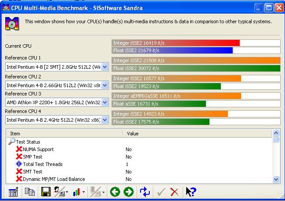Viewport: 285px width, 201px height.
Task: Open the Reference CPU 1 dropdown
Action: tap(105, 67)
